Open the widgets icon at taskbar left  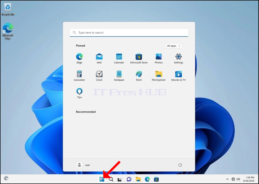tap(6, 178)
